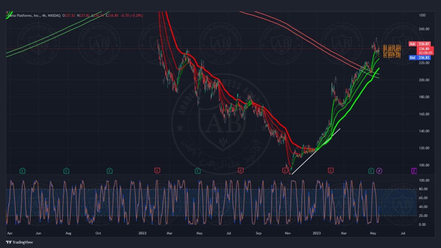The height and width of the screenshot is (248, 441).
Task: Click the Sep label on time axis
Action: (x=258, y=233)
